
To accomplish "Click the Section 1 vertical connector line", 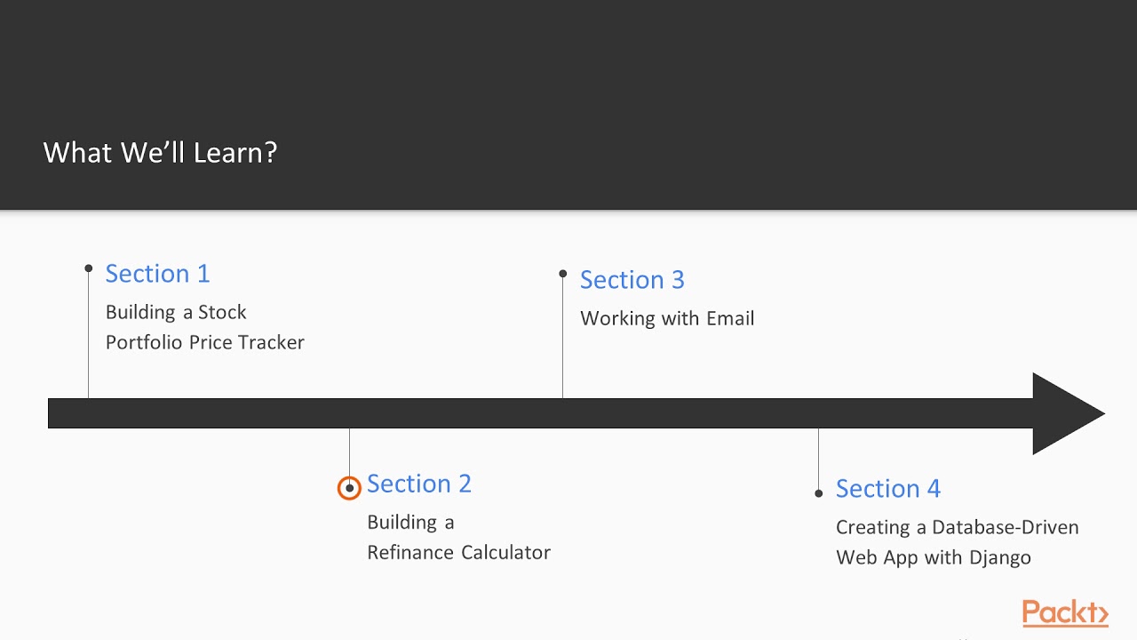I will pos(89,338).
